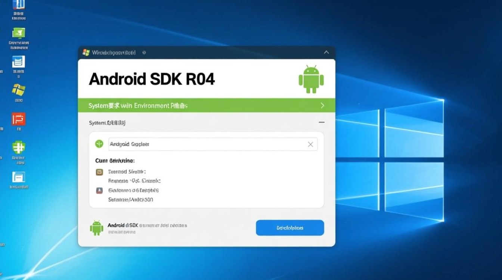Click the Android robot logo near the title
This screenshot has width=502, height=280.
312,79
